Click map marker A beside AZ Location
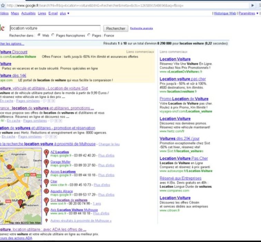 pos(46,153)
